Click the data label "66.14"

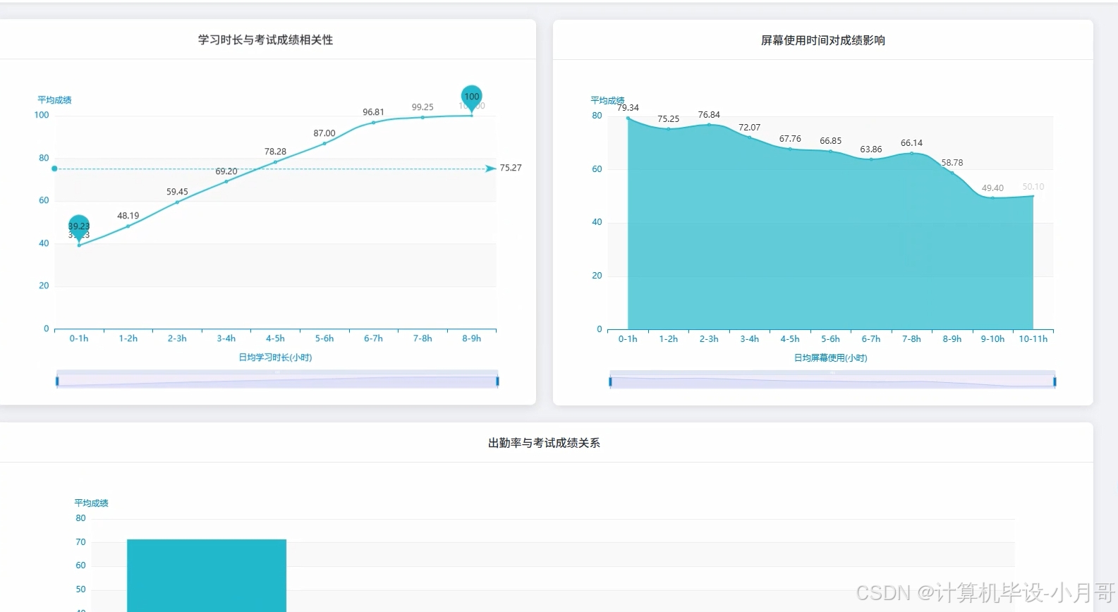point(911,143)
